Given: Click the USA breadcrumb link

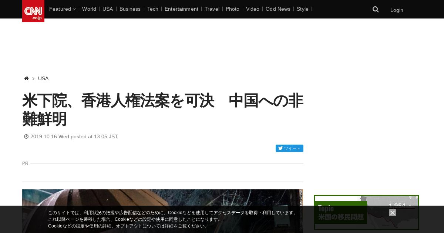Looking at the screenshot, I should pyautogui.click(x=43, y=78).
